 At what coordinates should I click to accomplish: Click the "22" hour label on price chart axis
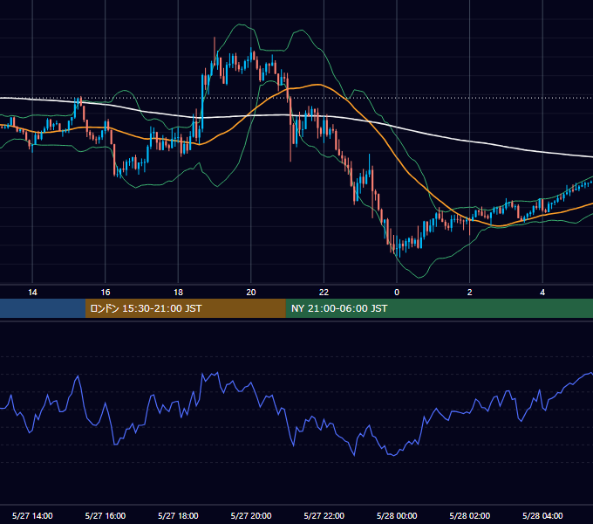[x=324, y=293]
